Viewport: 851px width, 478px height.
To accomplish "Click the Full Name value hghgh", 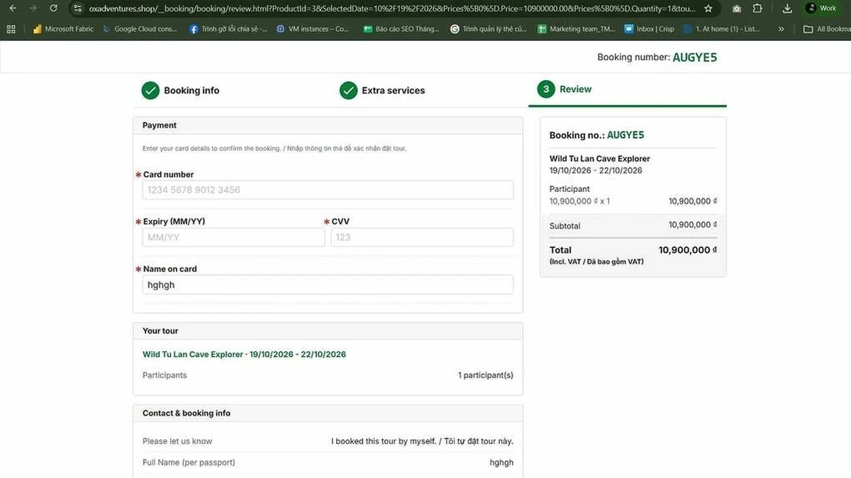I will [x=501, y=462].
